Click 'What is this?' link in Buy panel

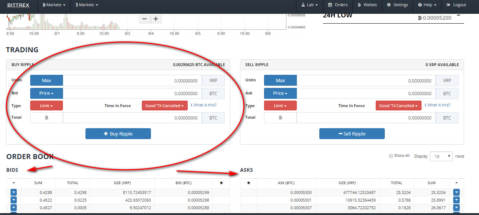pos(204,105)
